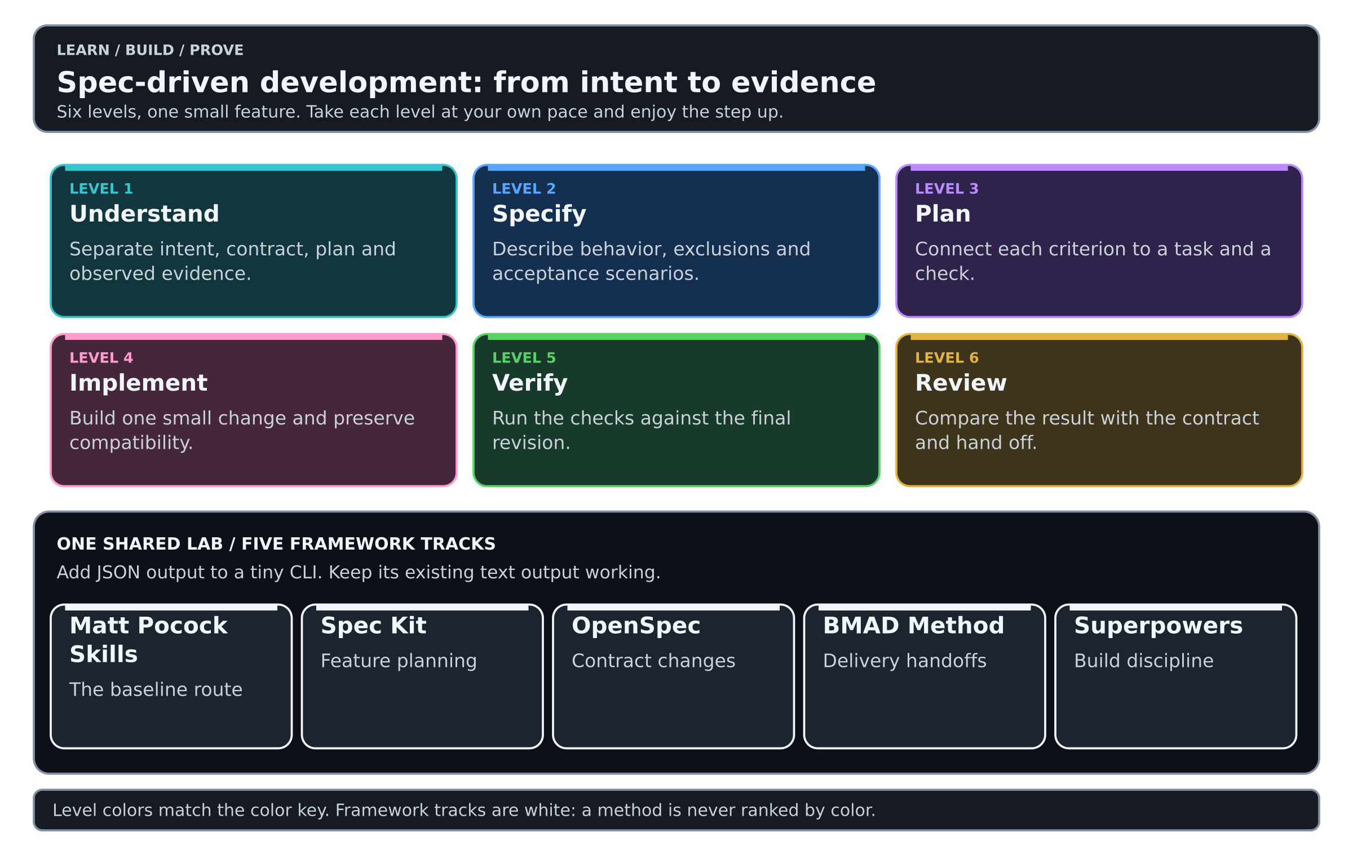Select the Level 5 Verify card
The image size is (1353, 854).
tap(676, 410)
